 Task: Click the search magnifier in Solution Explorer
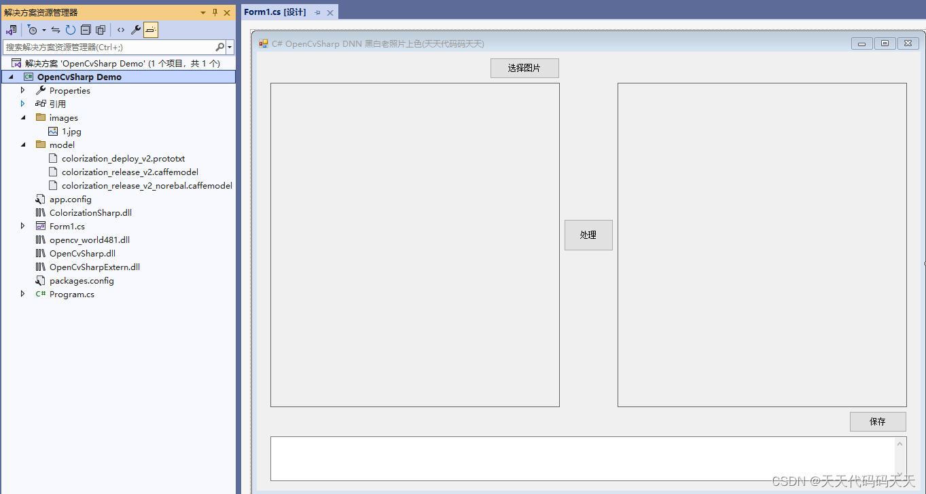click(x=219, y=47)
